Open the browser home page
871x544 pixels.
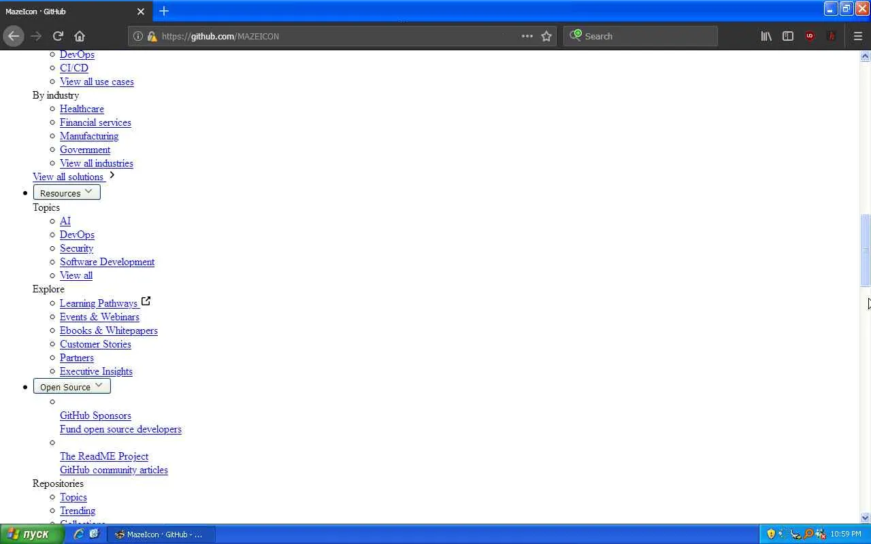tap(80, 36)
